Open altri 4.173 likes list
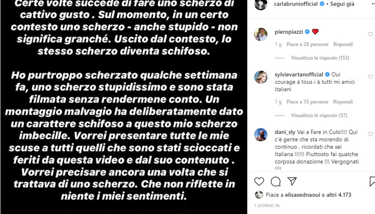Viewport: 375px width, 214px height. [x=339, y=195]
